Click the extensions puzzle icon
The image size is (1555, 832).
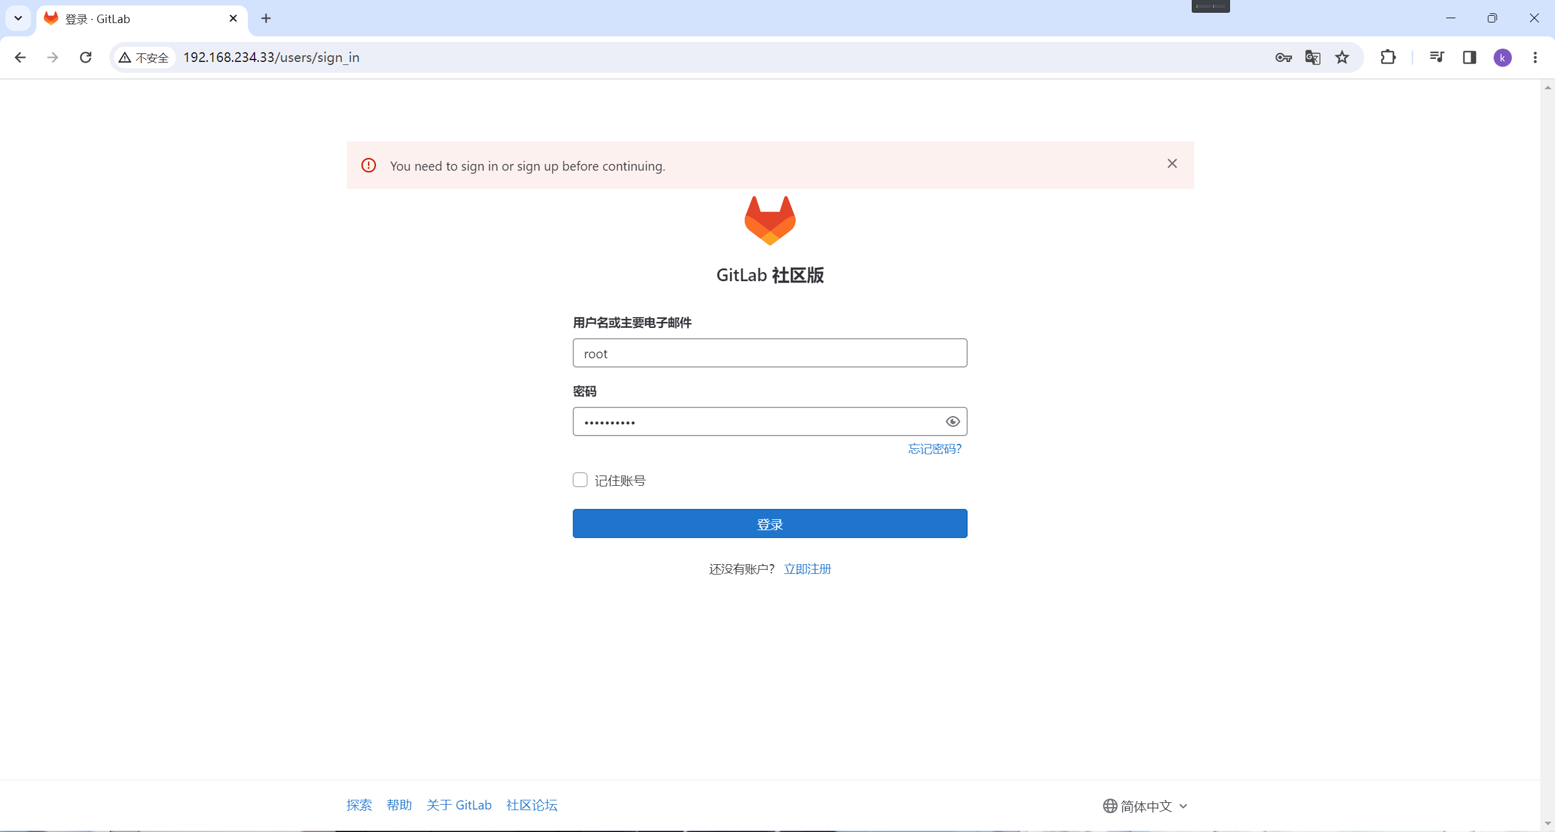coord(1389,57)
